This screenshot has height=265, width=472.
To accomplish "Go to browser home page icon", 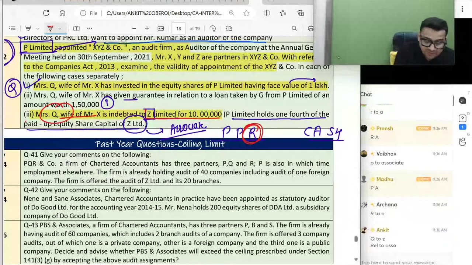I will (x=62, y=13).
